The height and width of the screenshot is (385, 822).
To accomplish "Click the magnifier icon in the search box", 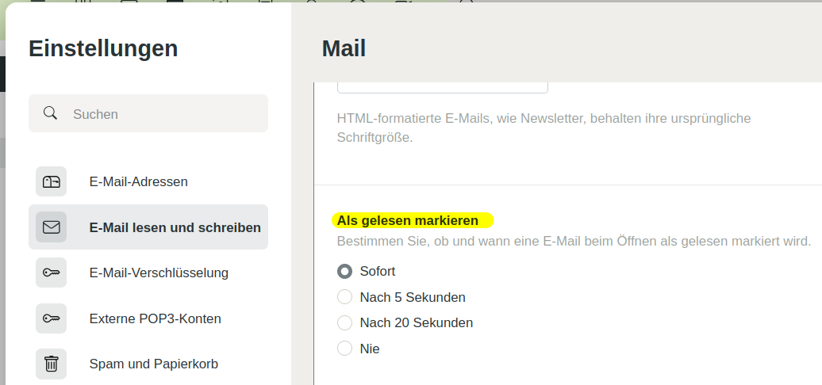I will click(x=50, y=113).
